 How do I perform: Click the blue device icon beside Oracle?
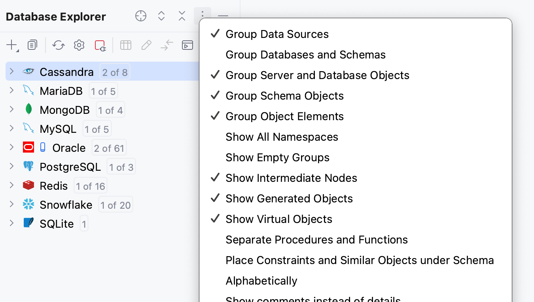(x=43, y=147)
